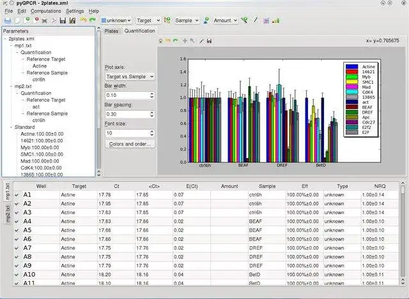This screenshot has width=409, height=299.
Task: Click the Bar width input field
Action: (125, 96)
